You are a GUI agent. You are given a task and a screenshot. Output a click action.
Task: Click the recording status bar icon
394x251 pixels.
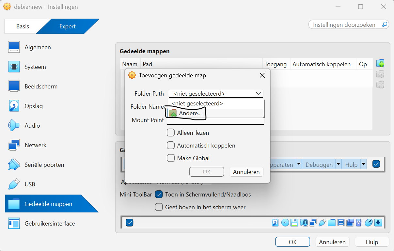350,223
